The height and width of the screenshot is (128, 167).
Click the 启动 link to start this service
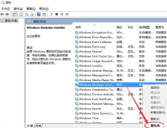click(29, 36)
